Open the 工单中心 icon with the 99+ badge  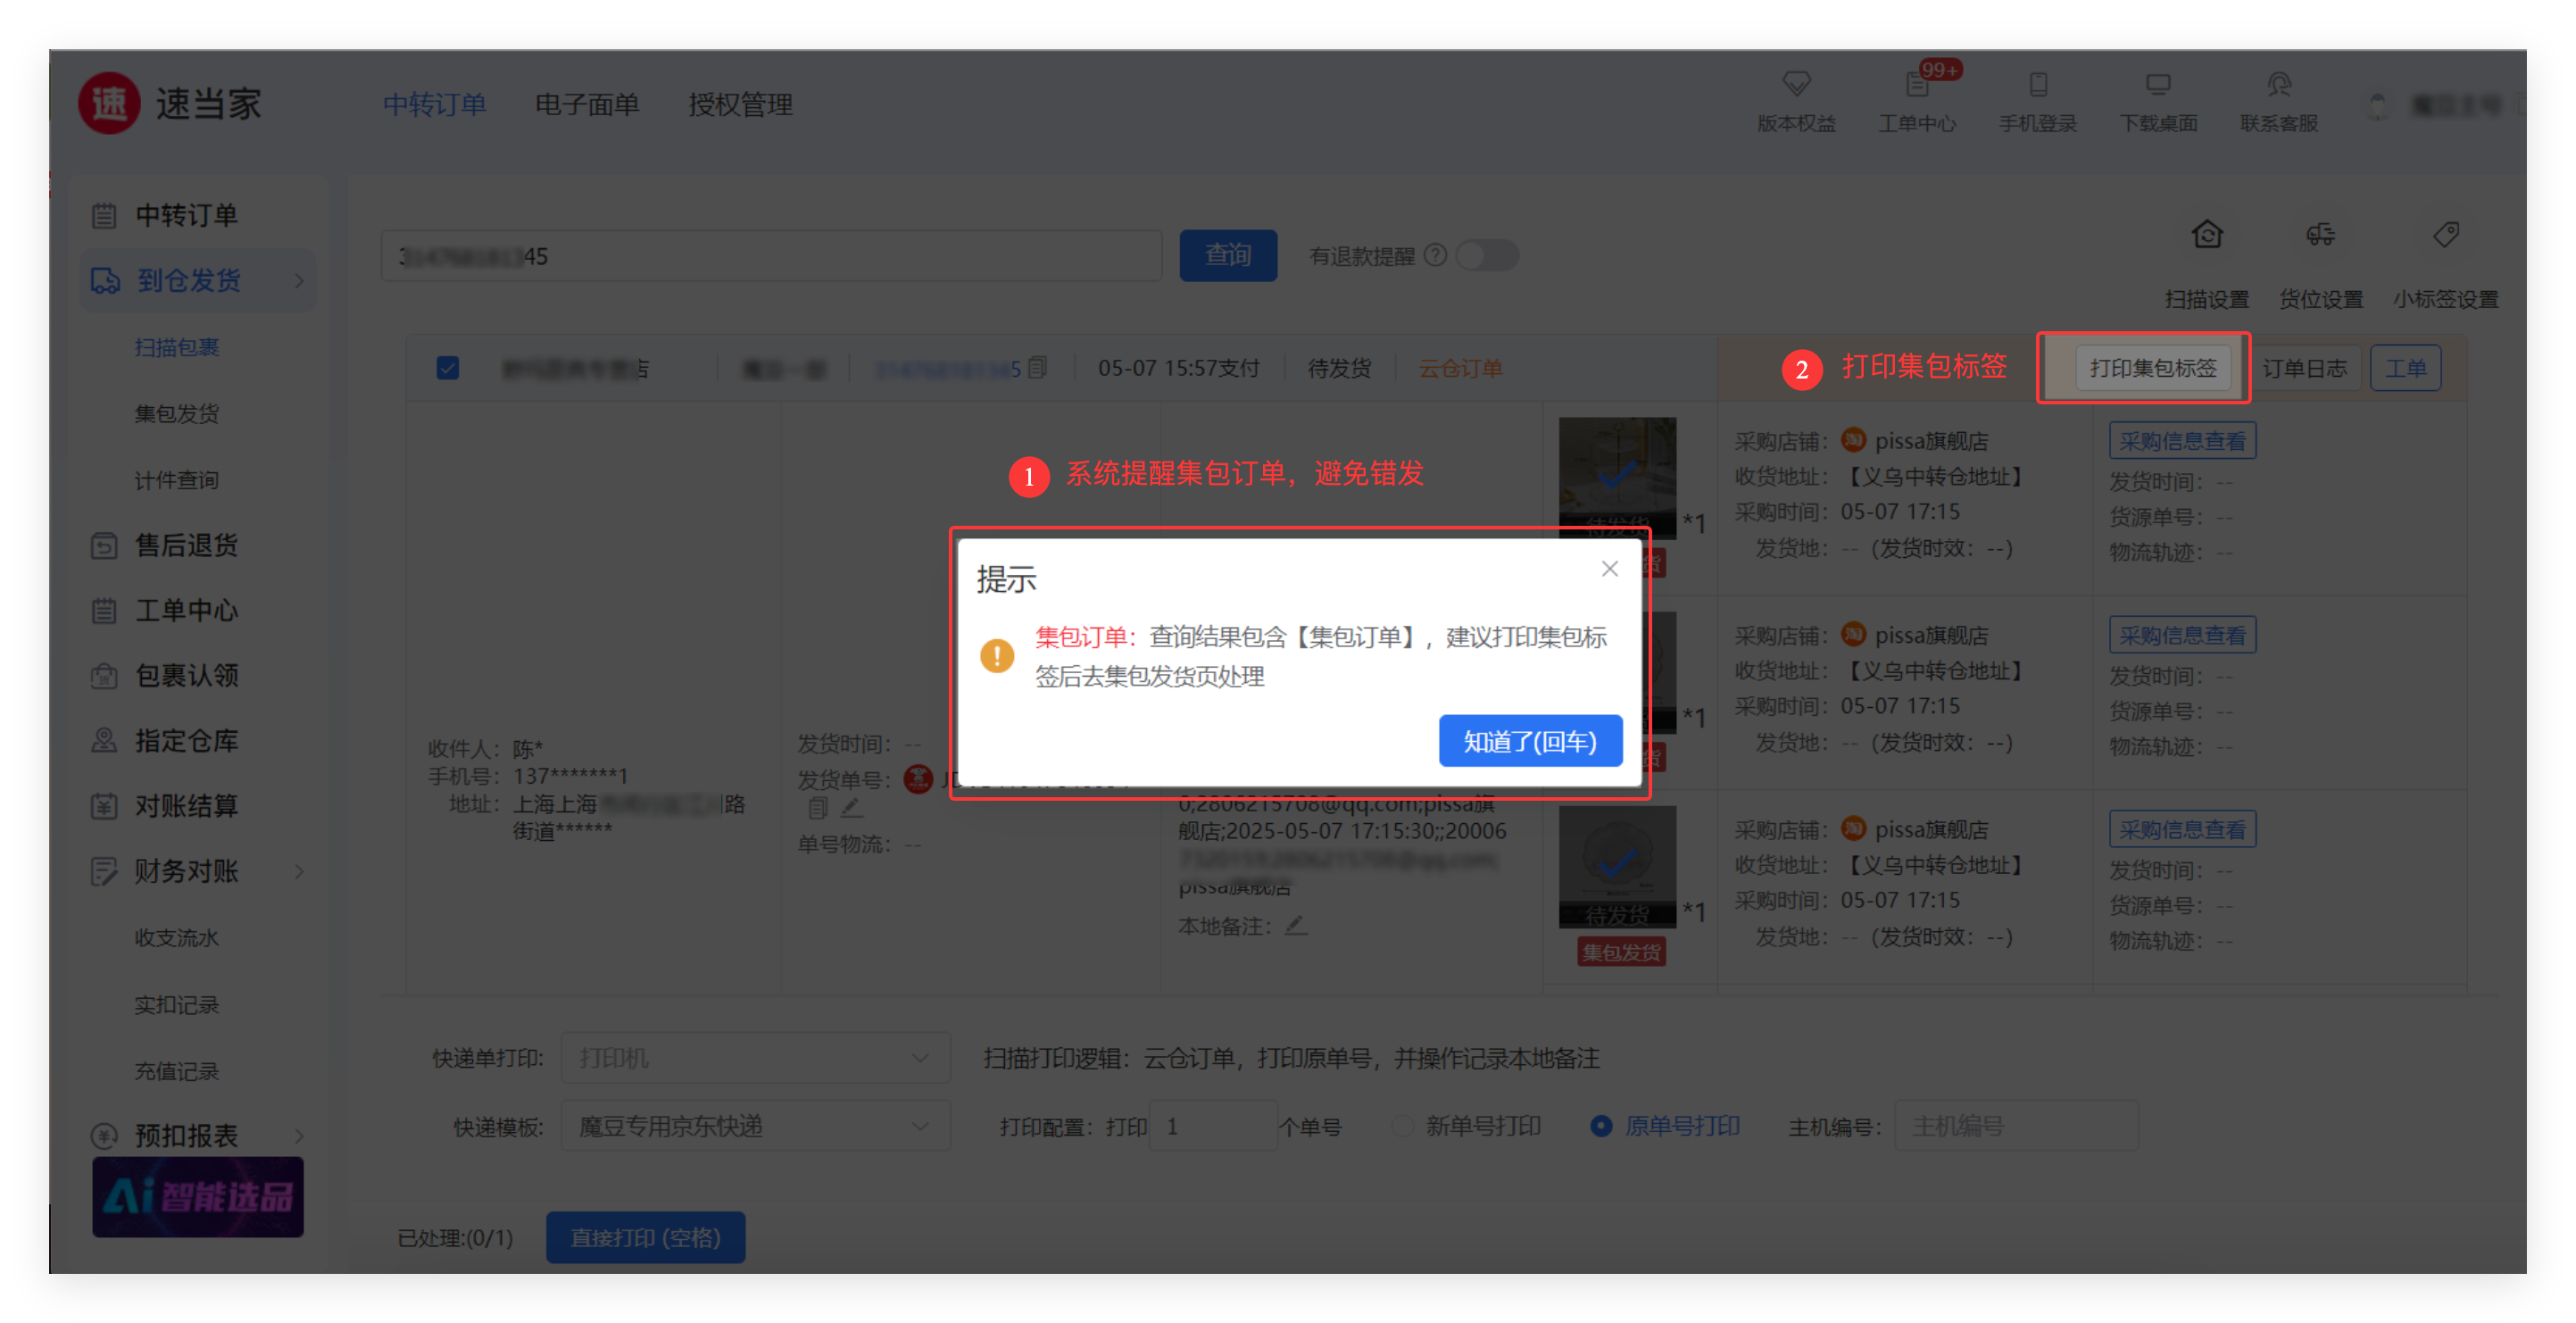(x=1917, y=85)
